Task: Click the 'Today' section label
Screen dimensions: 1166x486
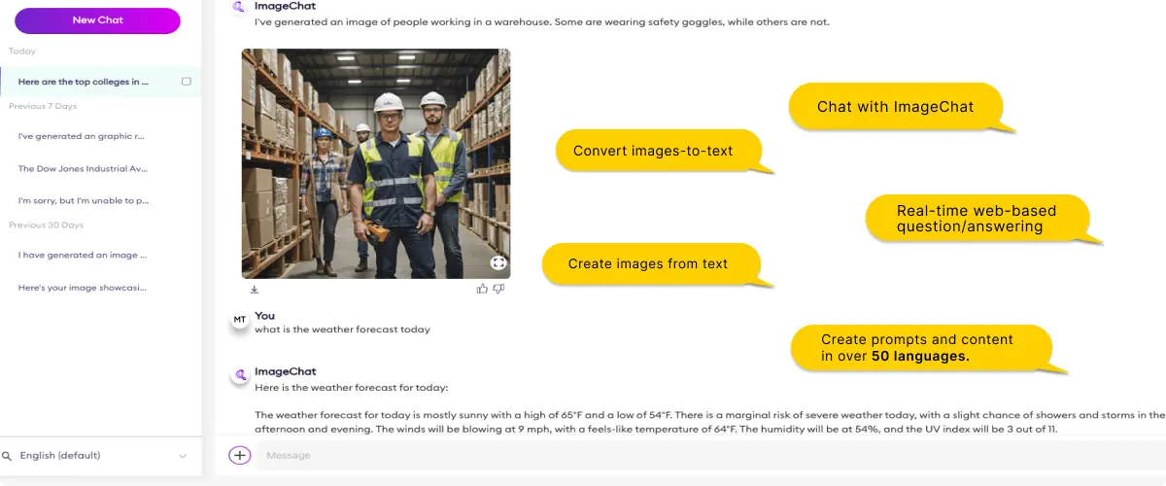Action: [22, 51]
